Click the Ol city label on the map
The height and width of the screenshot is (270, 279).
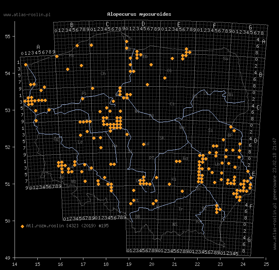coord(169,71)
